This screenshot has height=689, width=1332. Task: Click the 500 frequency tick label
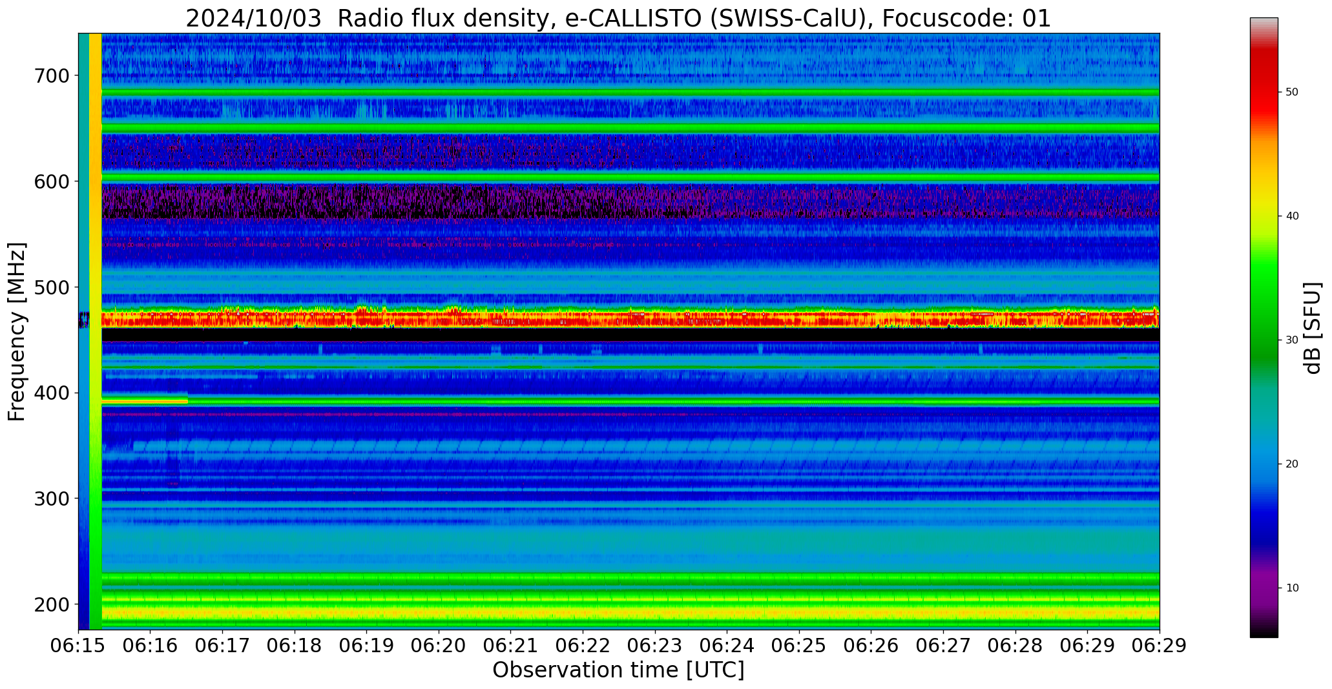click(51, 287)
